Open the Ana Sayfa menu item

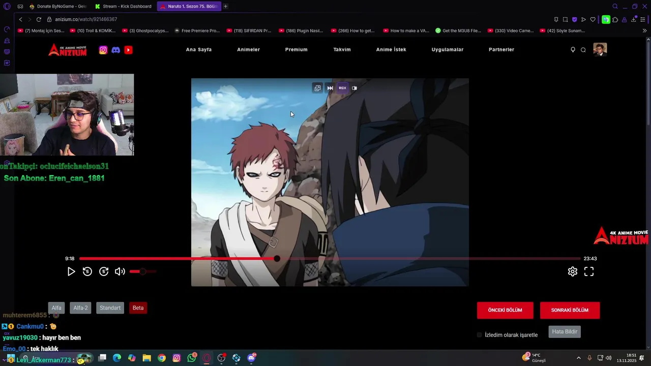[199, 50]
